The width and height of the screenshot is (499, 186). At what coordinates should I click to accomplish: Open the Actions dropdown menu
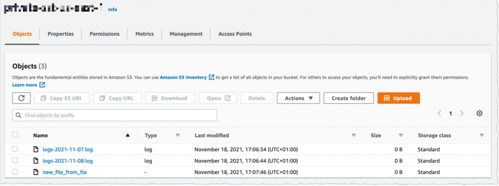pos(298,98)
